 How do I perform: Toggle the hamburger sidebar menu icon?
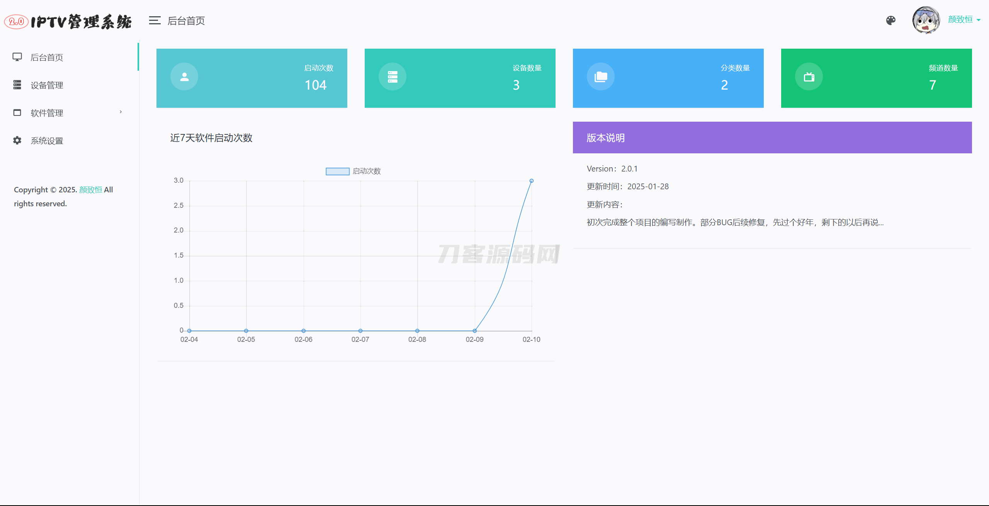click(155, 20)
